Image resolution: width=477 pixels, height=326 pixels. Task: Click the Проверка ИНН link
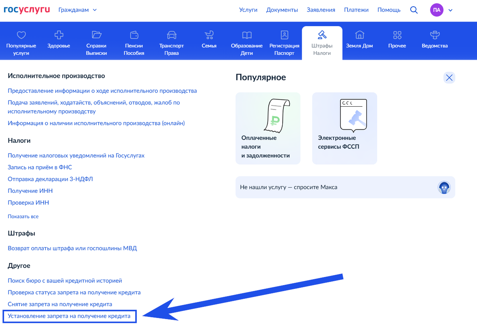[x=28, y=203]
